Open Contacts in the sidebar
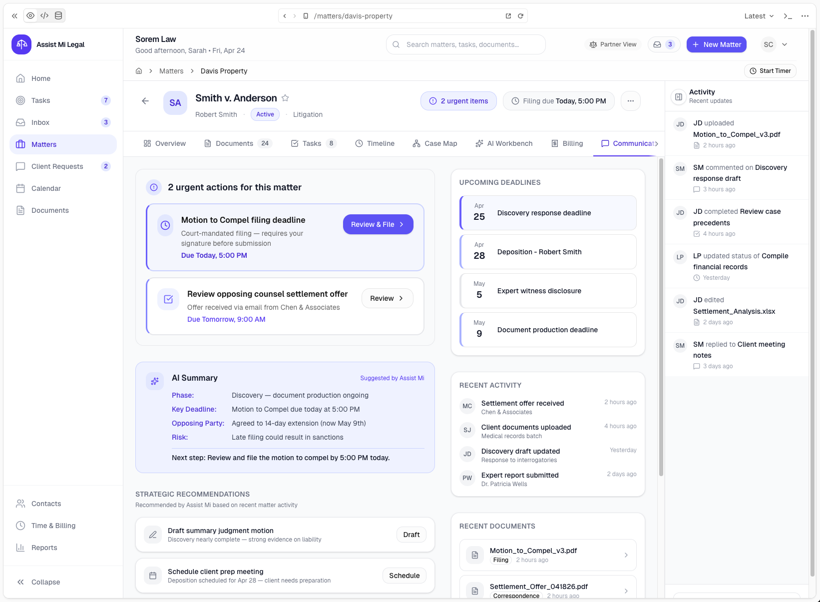The height and width of the screenshot is (602, 820). [46, 504]
